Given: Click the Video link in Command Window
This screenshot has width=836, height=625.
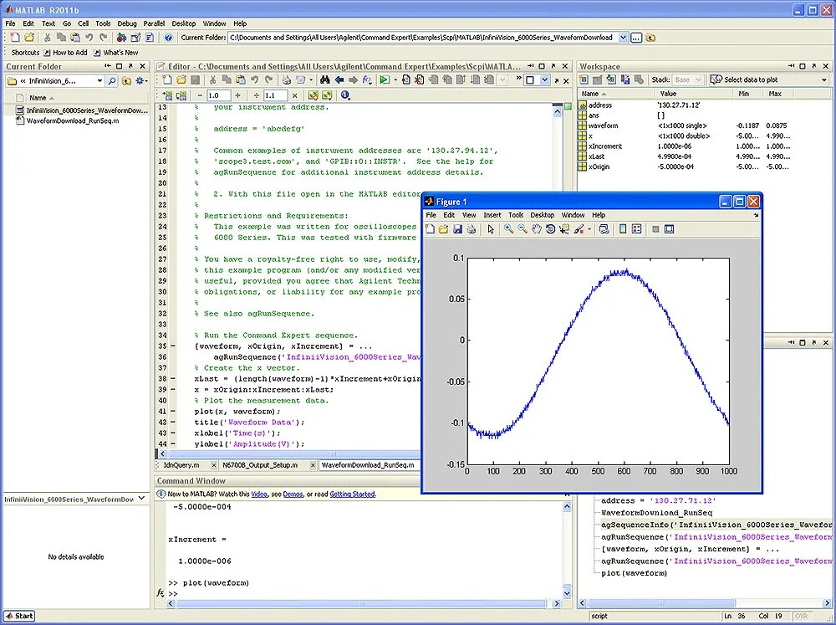Looking at the screenshot, I should pos(258,494).
